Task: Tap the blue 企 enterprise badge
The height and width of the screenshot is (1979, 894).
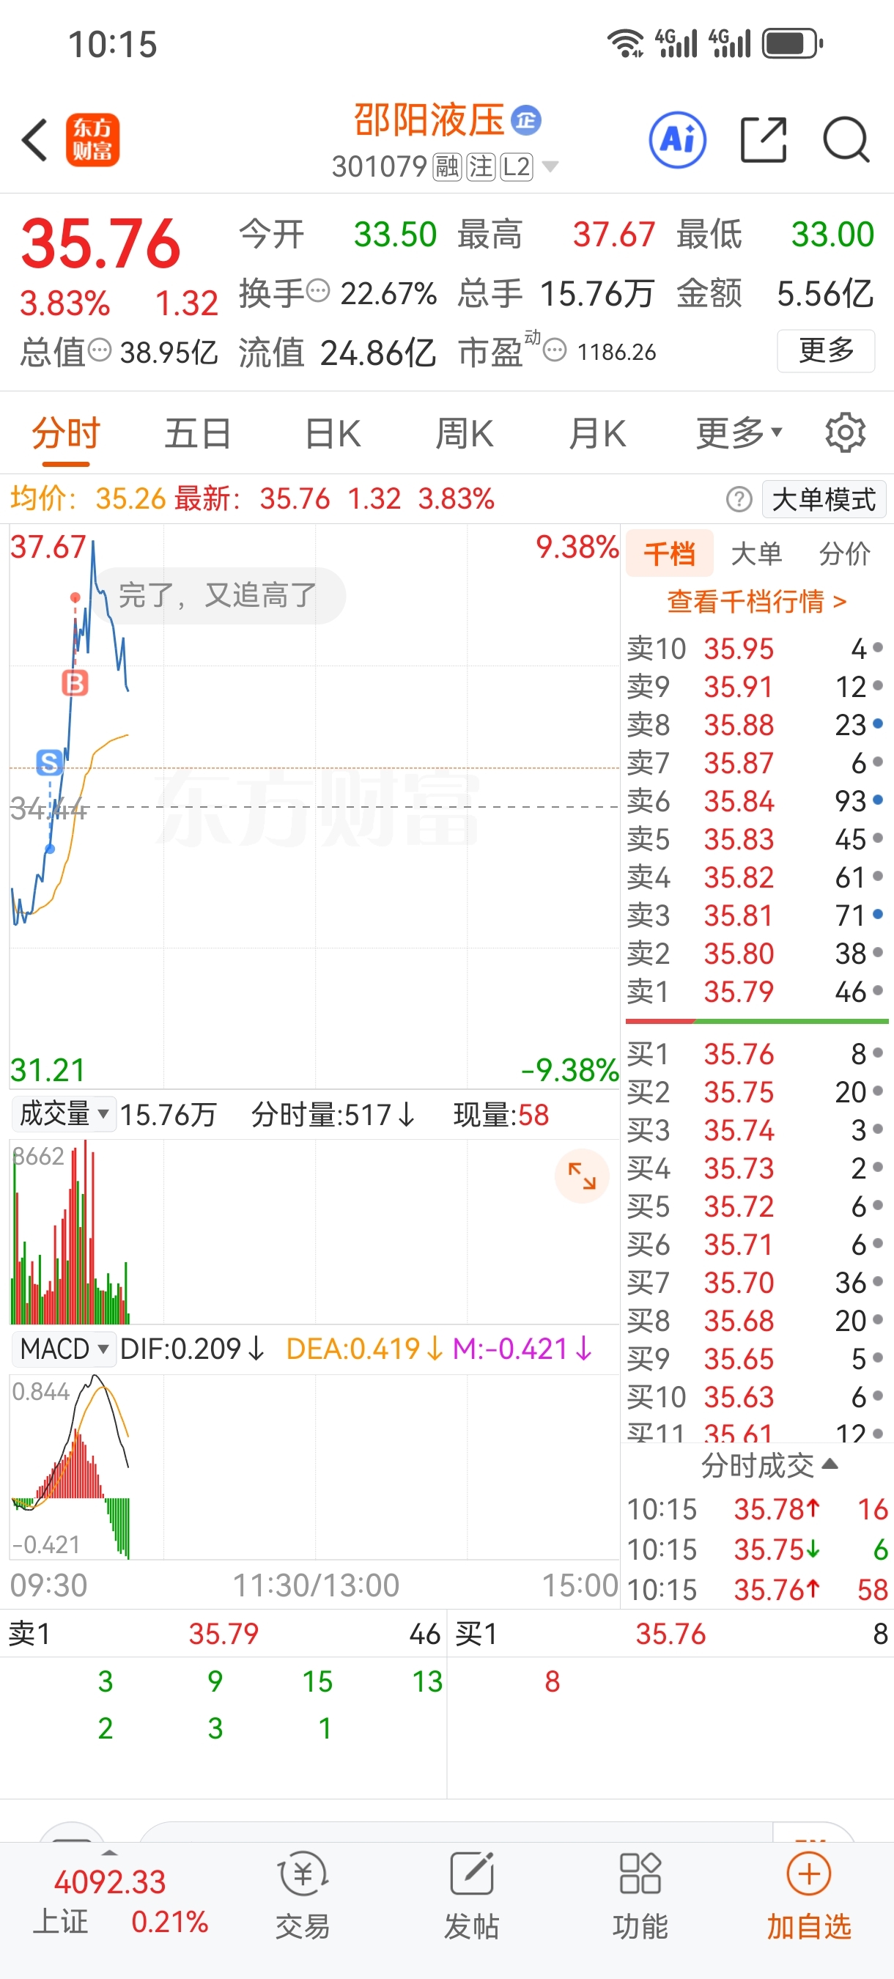Action: tap(526, 121)
